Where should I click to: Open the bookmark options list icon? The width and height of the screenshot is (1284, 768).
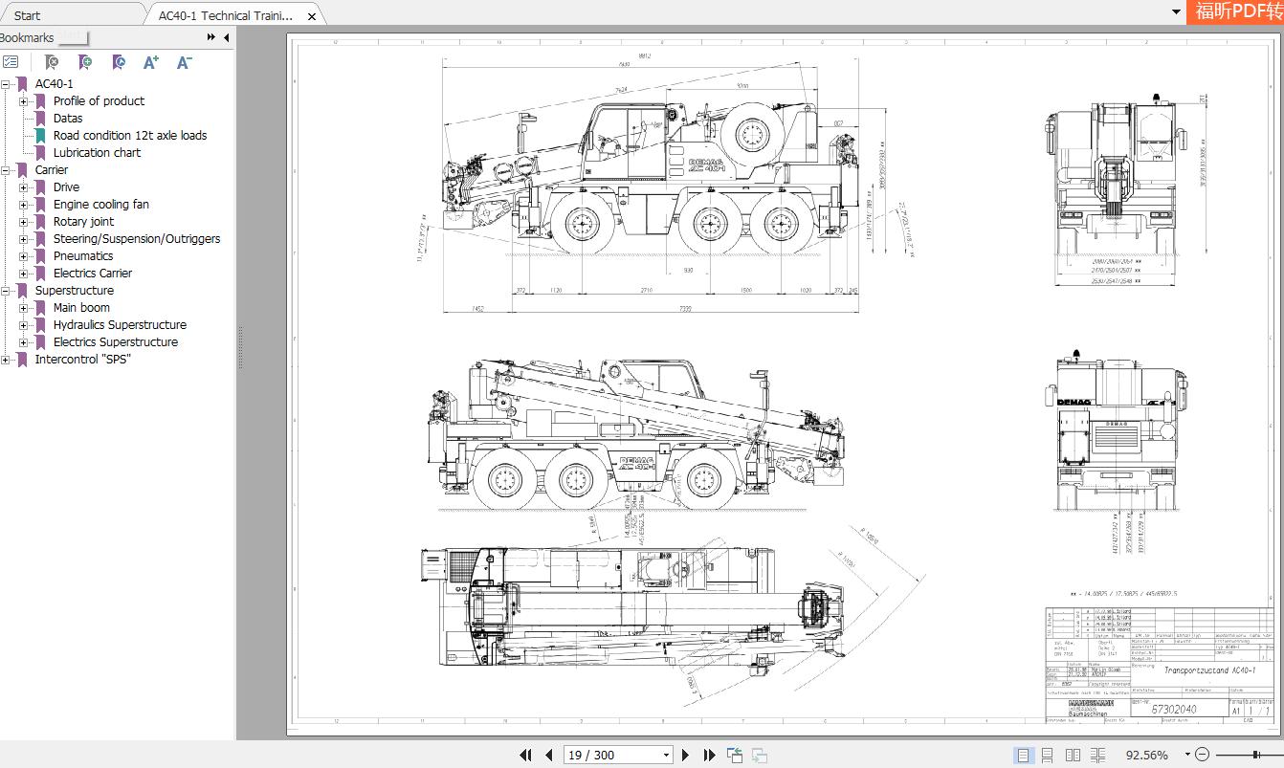coord(11,61)
